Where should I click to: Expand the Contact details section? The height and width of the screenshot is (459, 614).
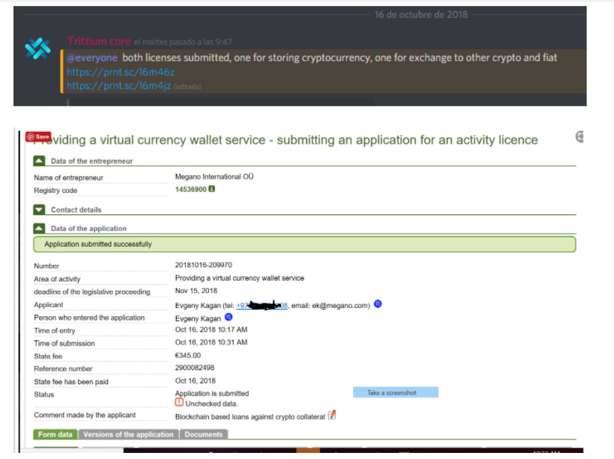39,210
